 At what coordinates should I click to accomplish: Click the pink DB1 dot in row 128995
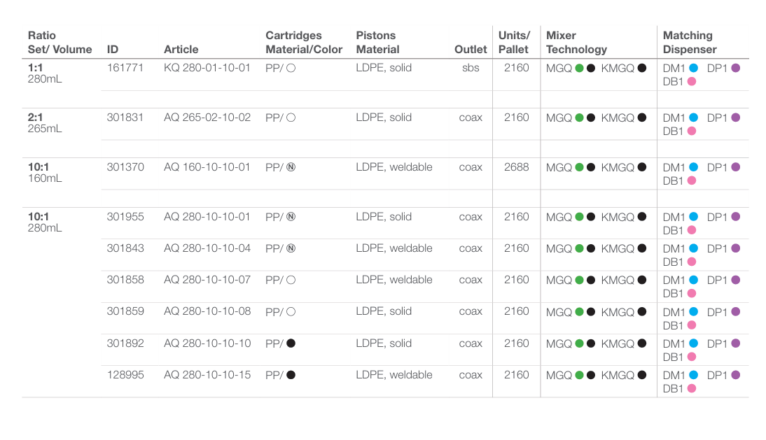(692, 388)
